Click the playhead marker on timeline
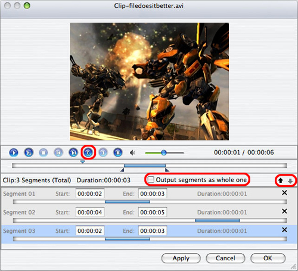This screenshot has width=298, height=271. coord(83,162)
